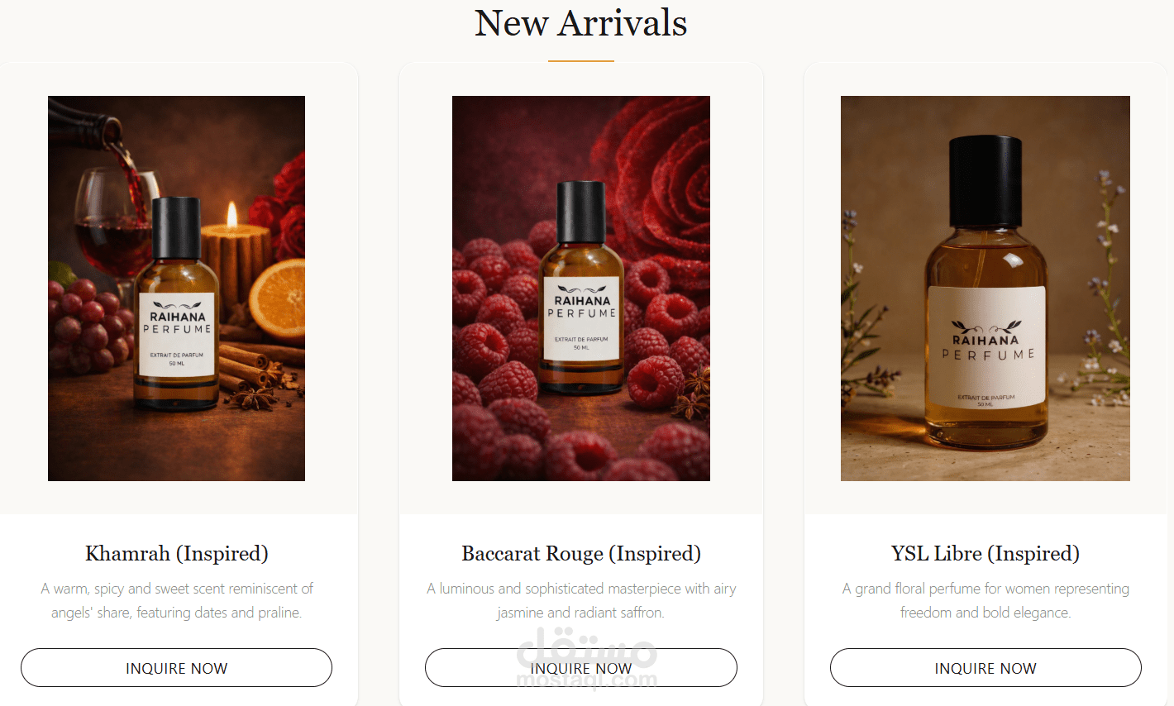The width and height of the screenshot is (1174, 706).
Task: Click the Raihana label on the Baccarat bottle
Action: [x=582, y=318]
